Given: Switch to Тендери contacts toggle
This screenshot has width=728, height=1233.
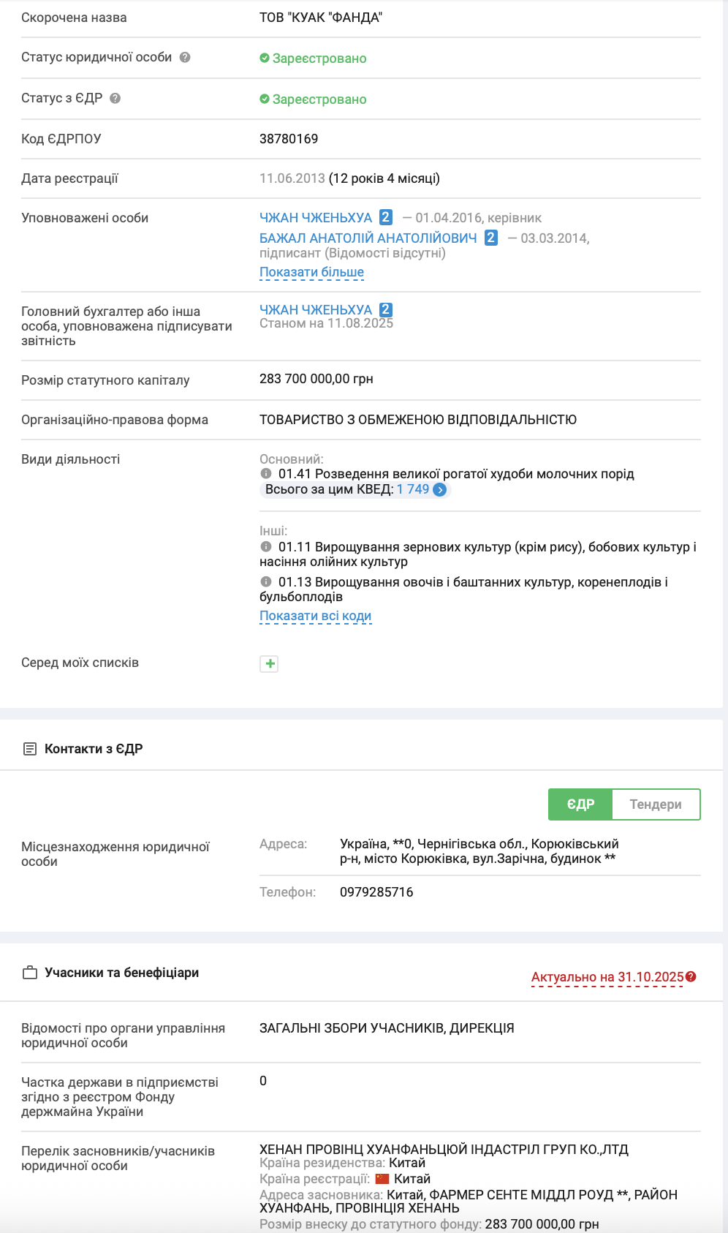Looking at the screenshot, I should coord(656,804).
